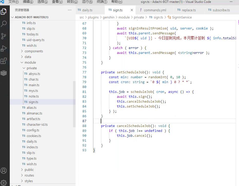The width and height of the screenshot is (239, 186).
Task: Click the more actions ellipsis in Explorer header
Action: [69, 10]
